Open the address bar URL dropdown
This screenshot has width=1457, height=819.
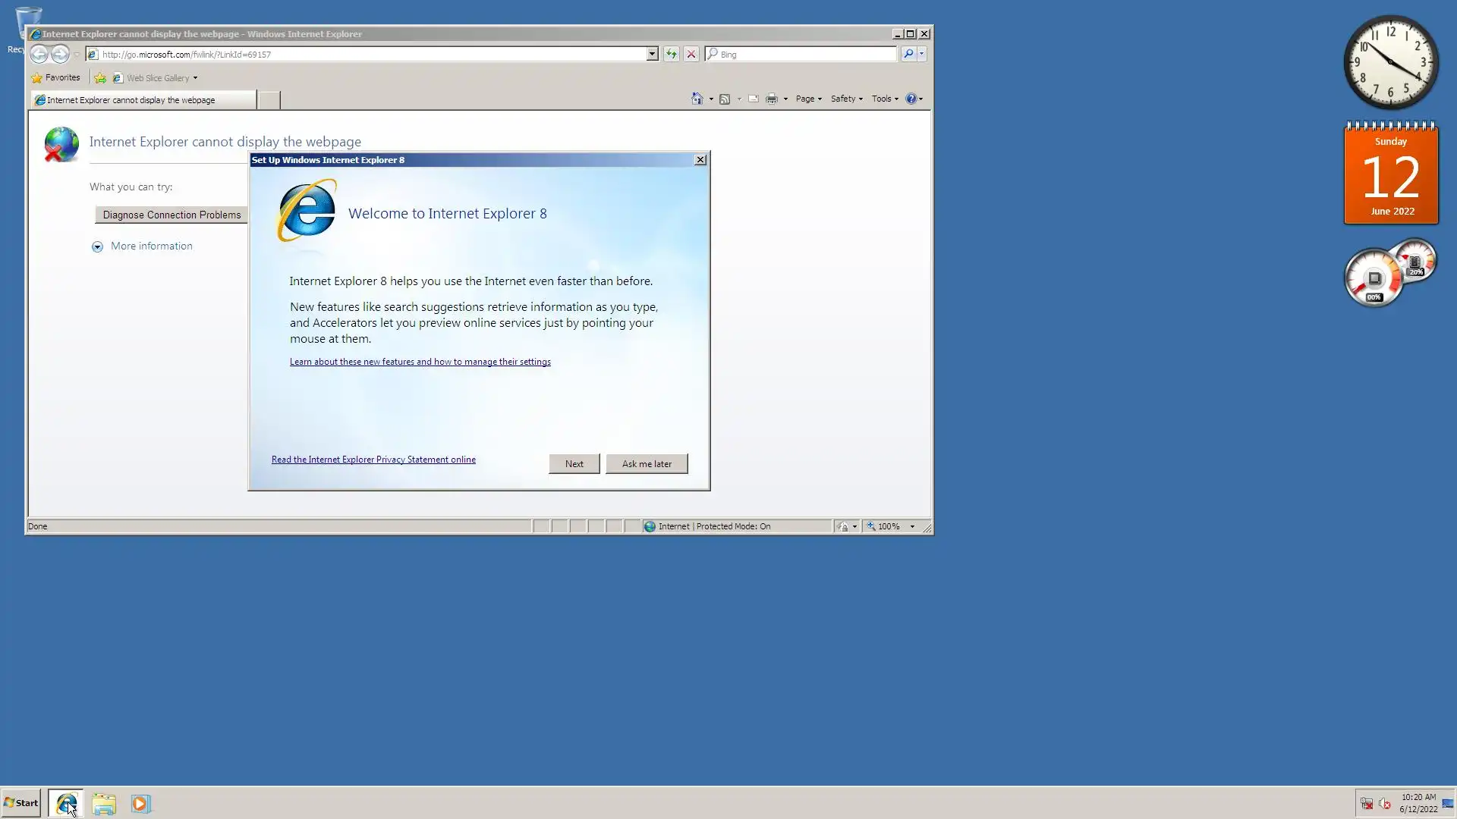[x=652, y=54]
